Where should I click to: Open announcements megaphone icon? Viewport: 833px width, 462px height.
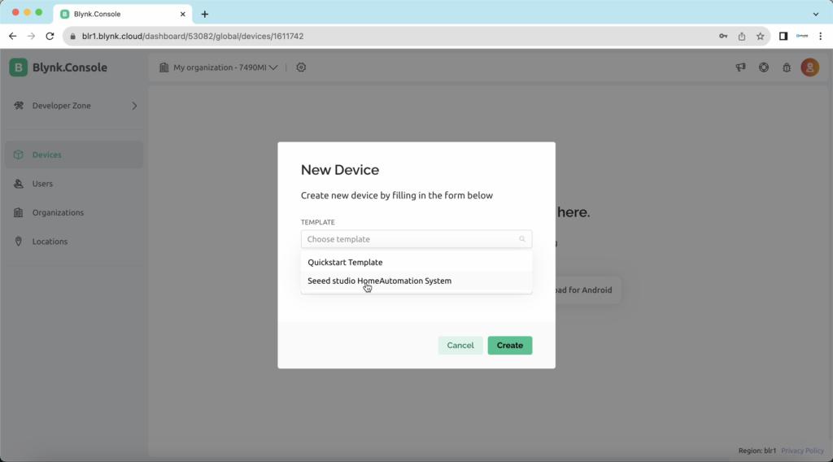point(740,68)
